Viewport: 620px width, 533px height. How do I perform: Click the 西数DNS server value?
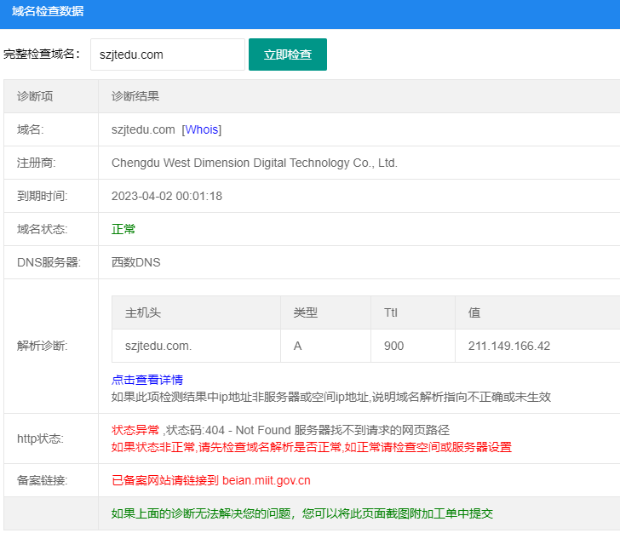[135, 262]
